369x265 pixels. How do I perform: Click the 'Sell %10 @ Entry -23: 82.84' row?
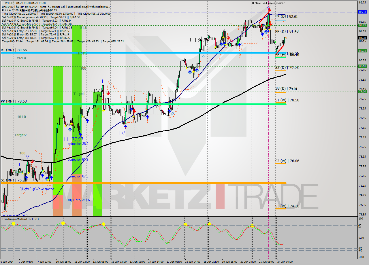tap(36, 31)
